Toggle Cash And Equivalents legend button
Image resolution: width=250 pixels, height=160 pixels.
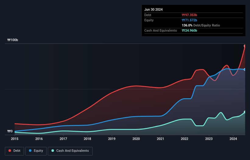point(70,151)
